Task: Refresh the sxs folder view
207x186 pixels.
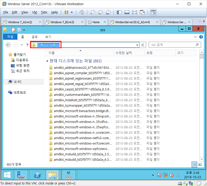Action: click(143, 45)
